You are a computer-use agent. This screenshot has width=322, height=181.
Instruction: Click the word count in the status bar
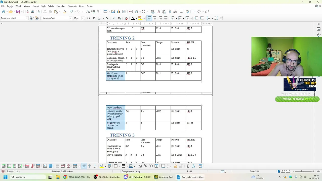coord(62,171)
